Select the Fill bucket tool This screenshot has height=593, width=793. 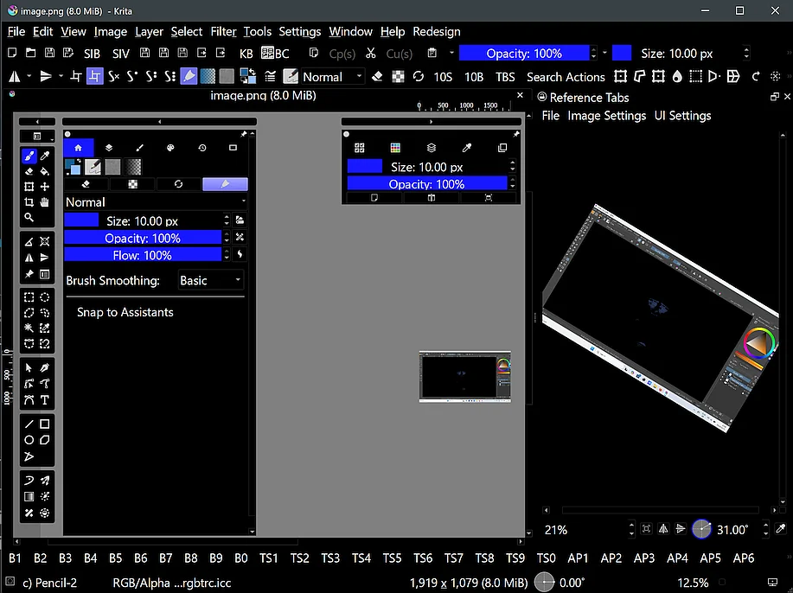click(44, 172)
